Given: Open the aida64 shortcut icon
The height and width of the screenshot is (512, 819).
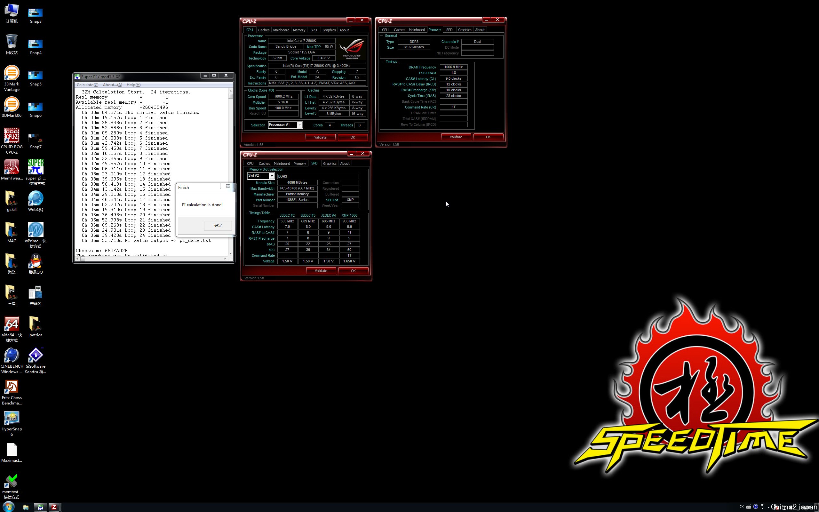Looking at the screenshot, I should (x=12, y=329).
